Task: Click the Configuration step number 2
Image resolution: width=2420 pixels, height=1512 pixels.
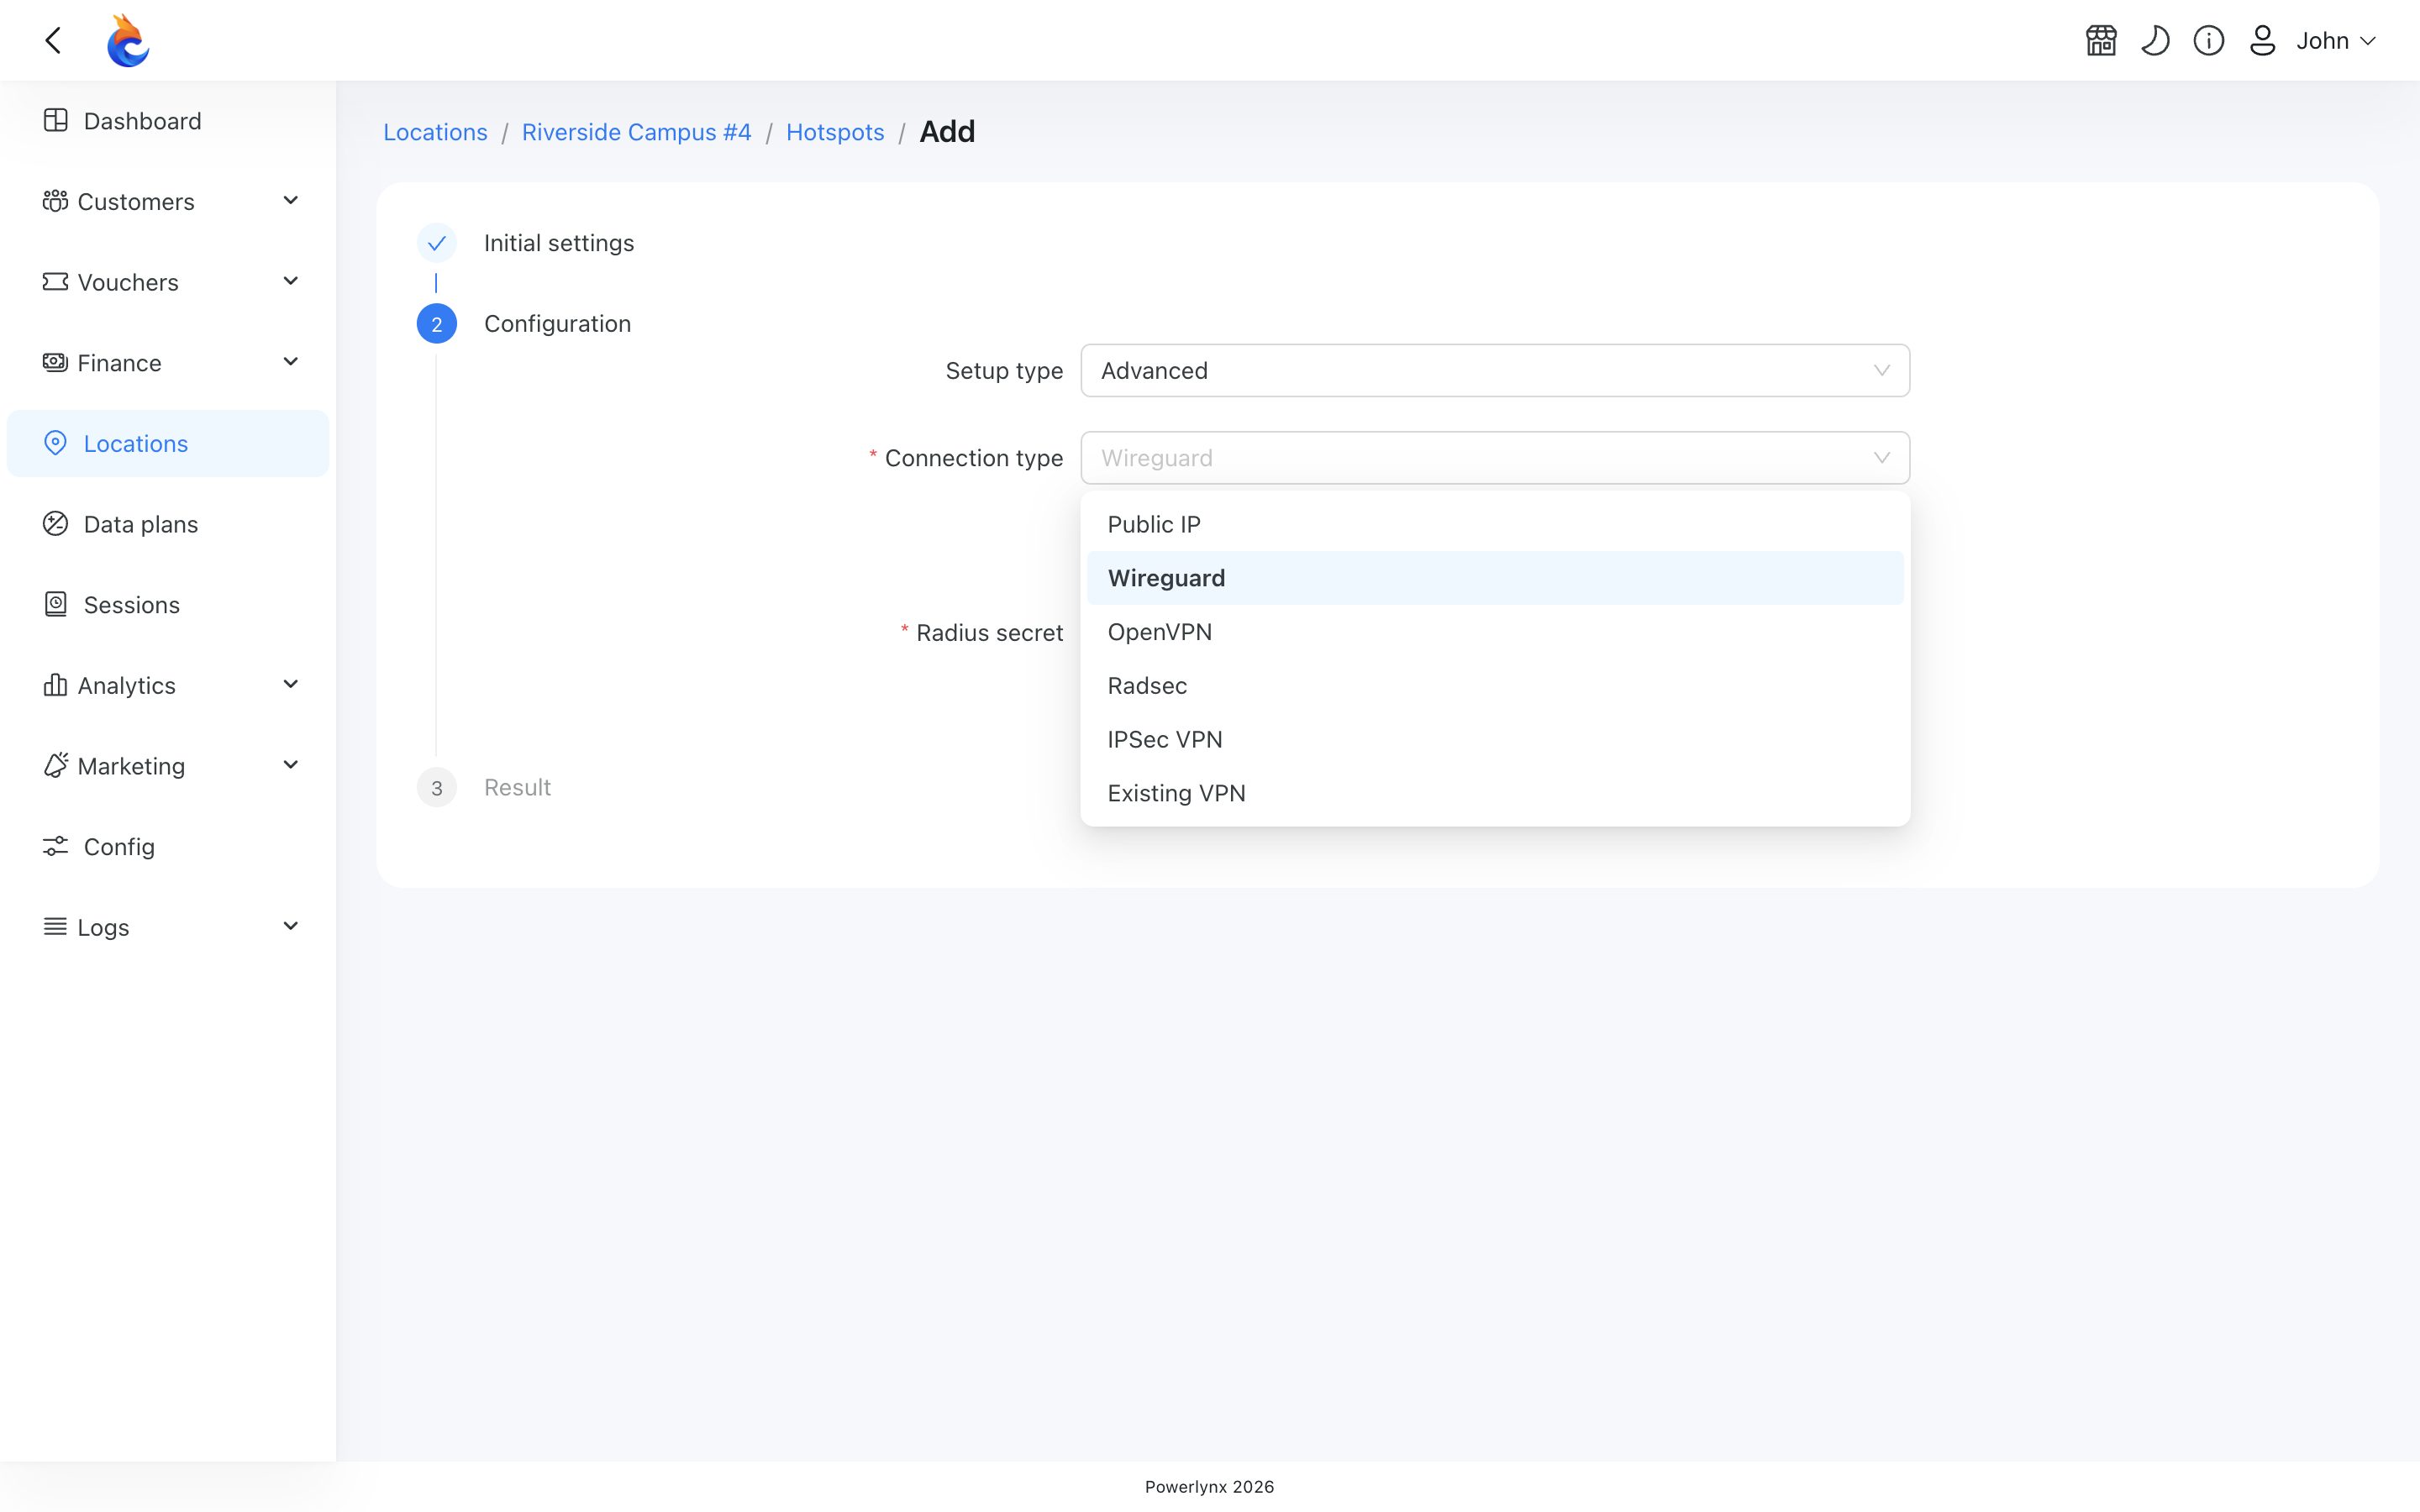Action: point(437,324)
